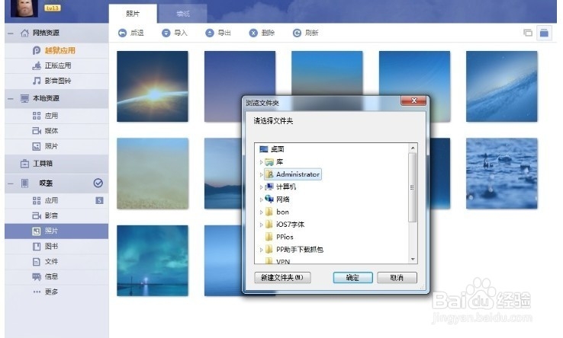
Task: Select the aurora lighthouse photo thumbnail
Action: pyautogui.click(x=153, y=260)
